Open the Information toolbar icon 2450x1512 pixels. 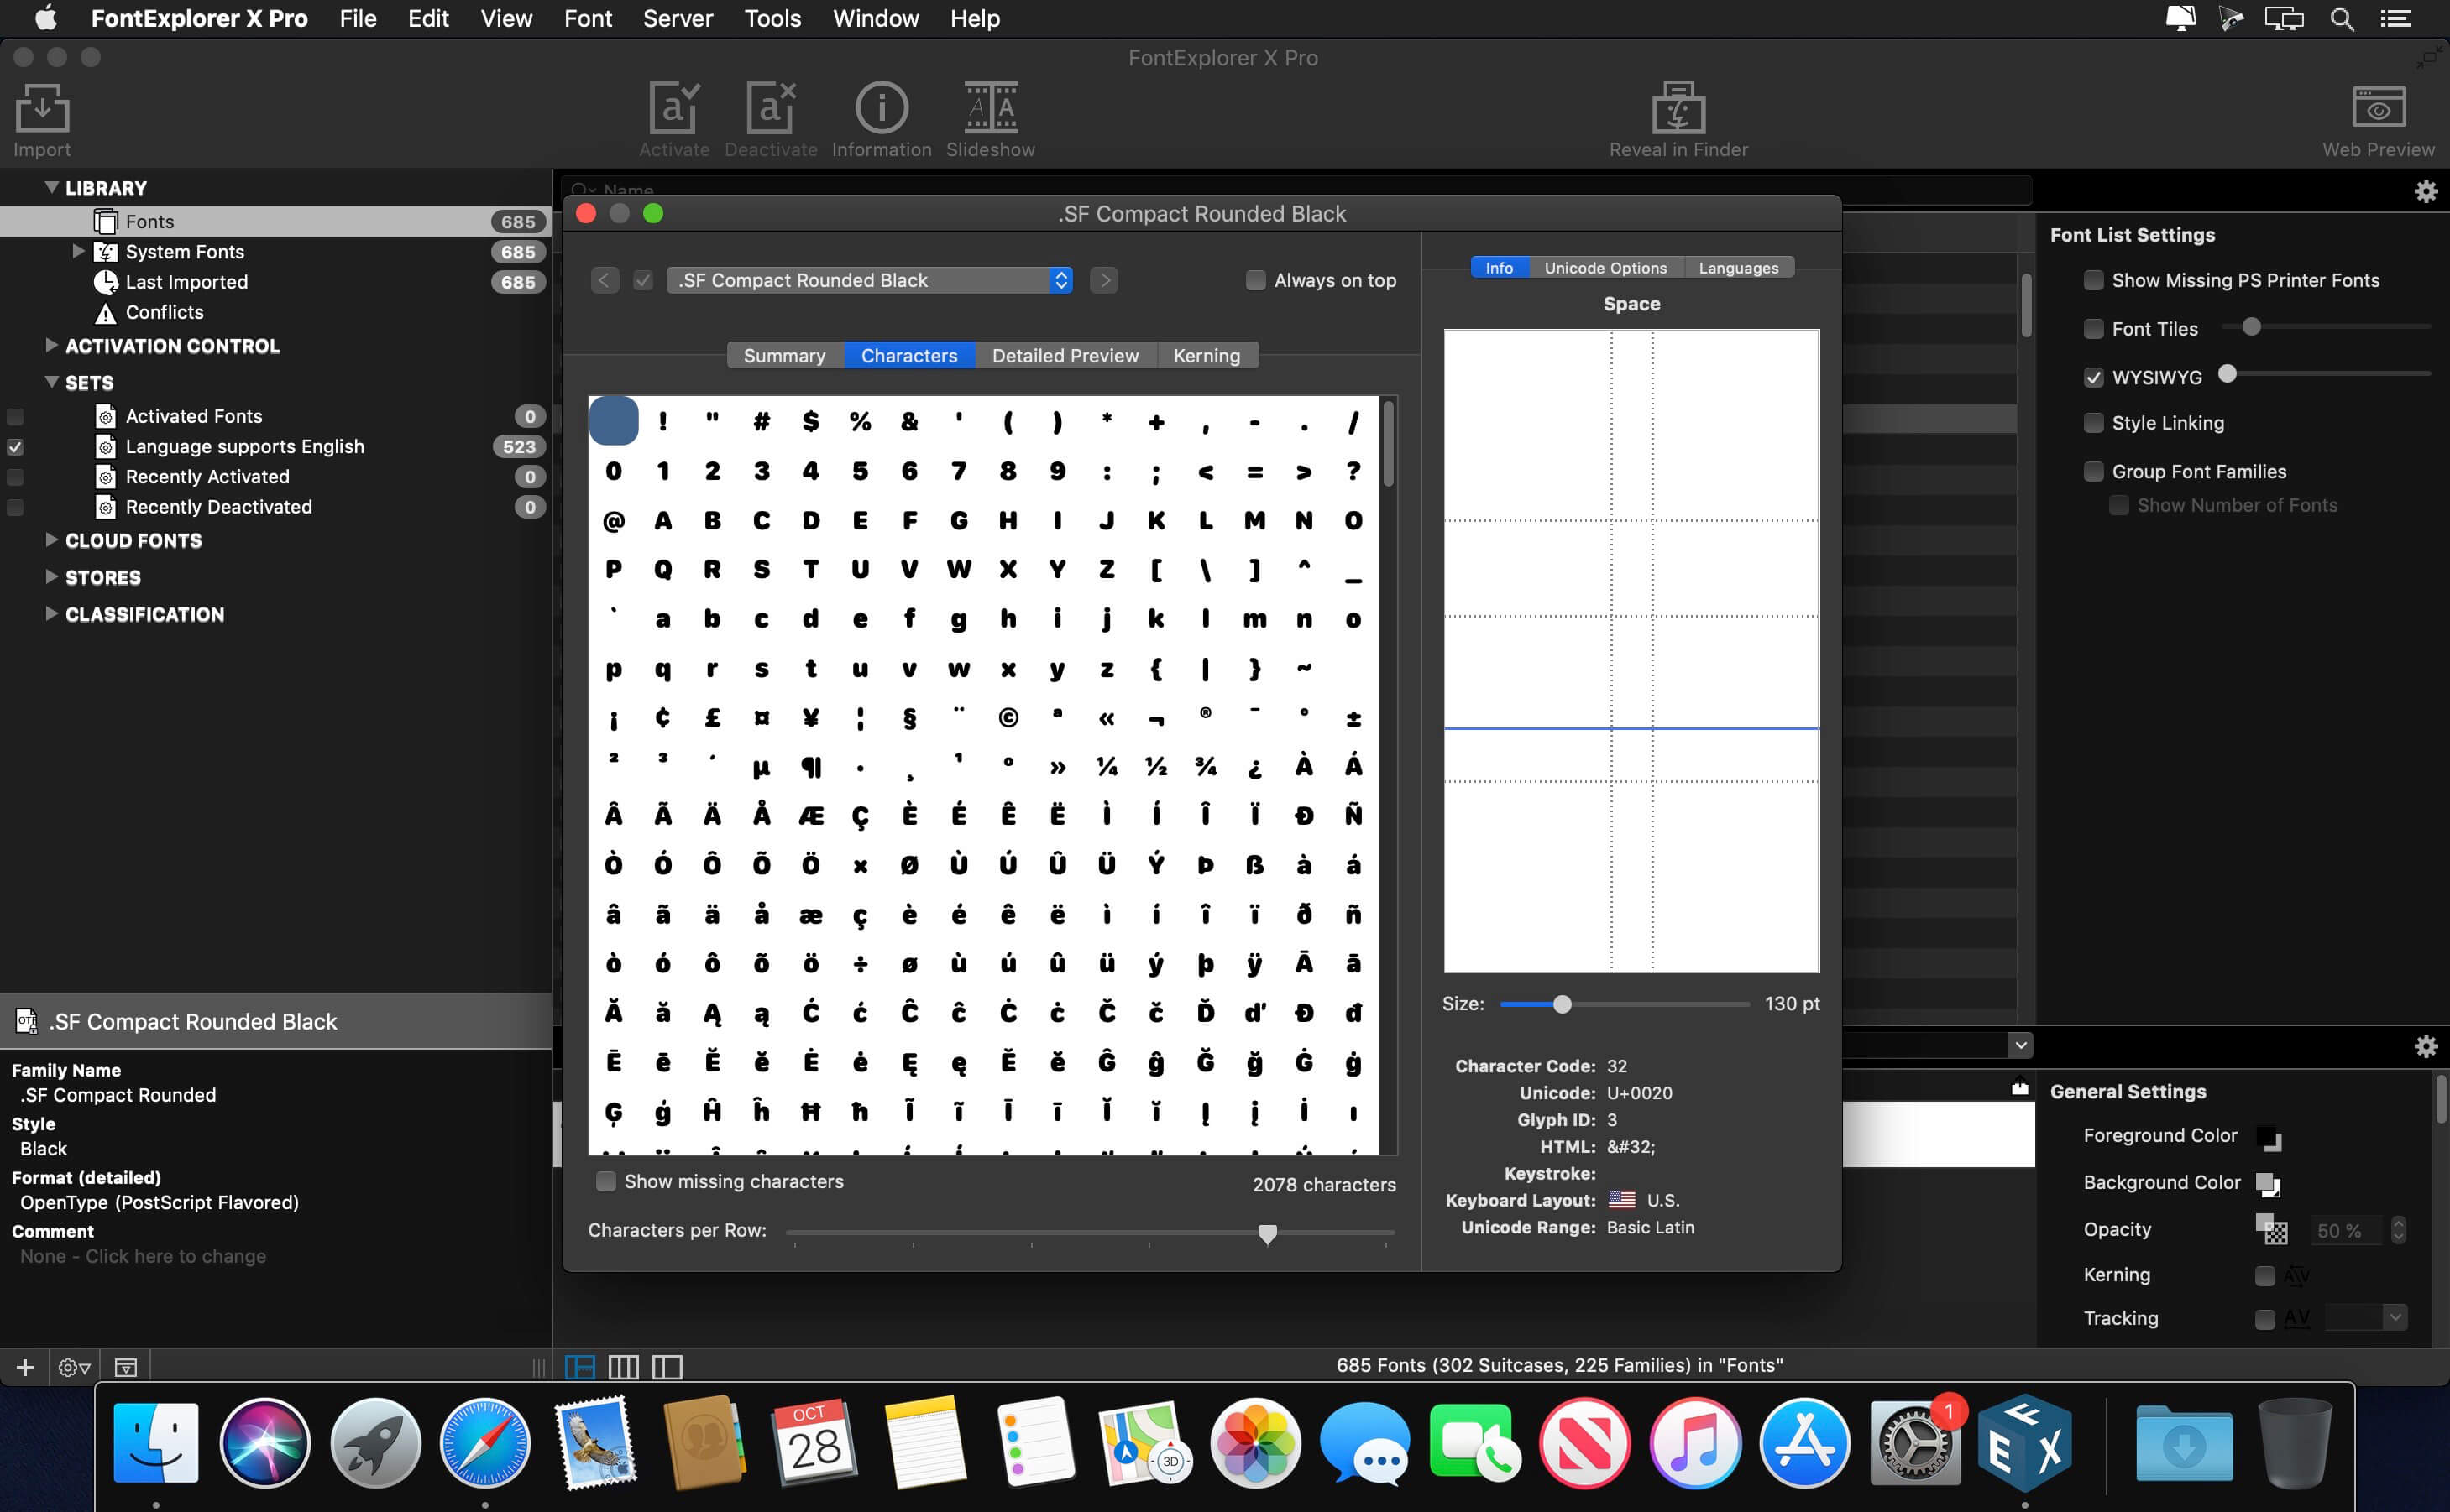[881, 108]
